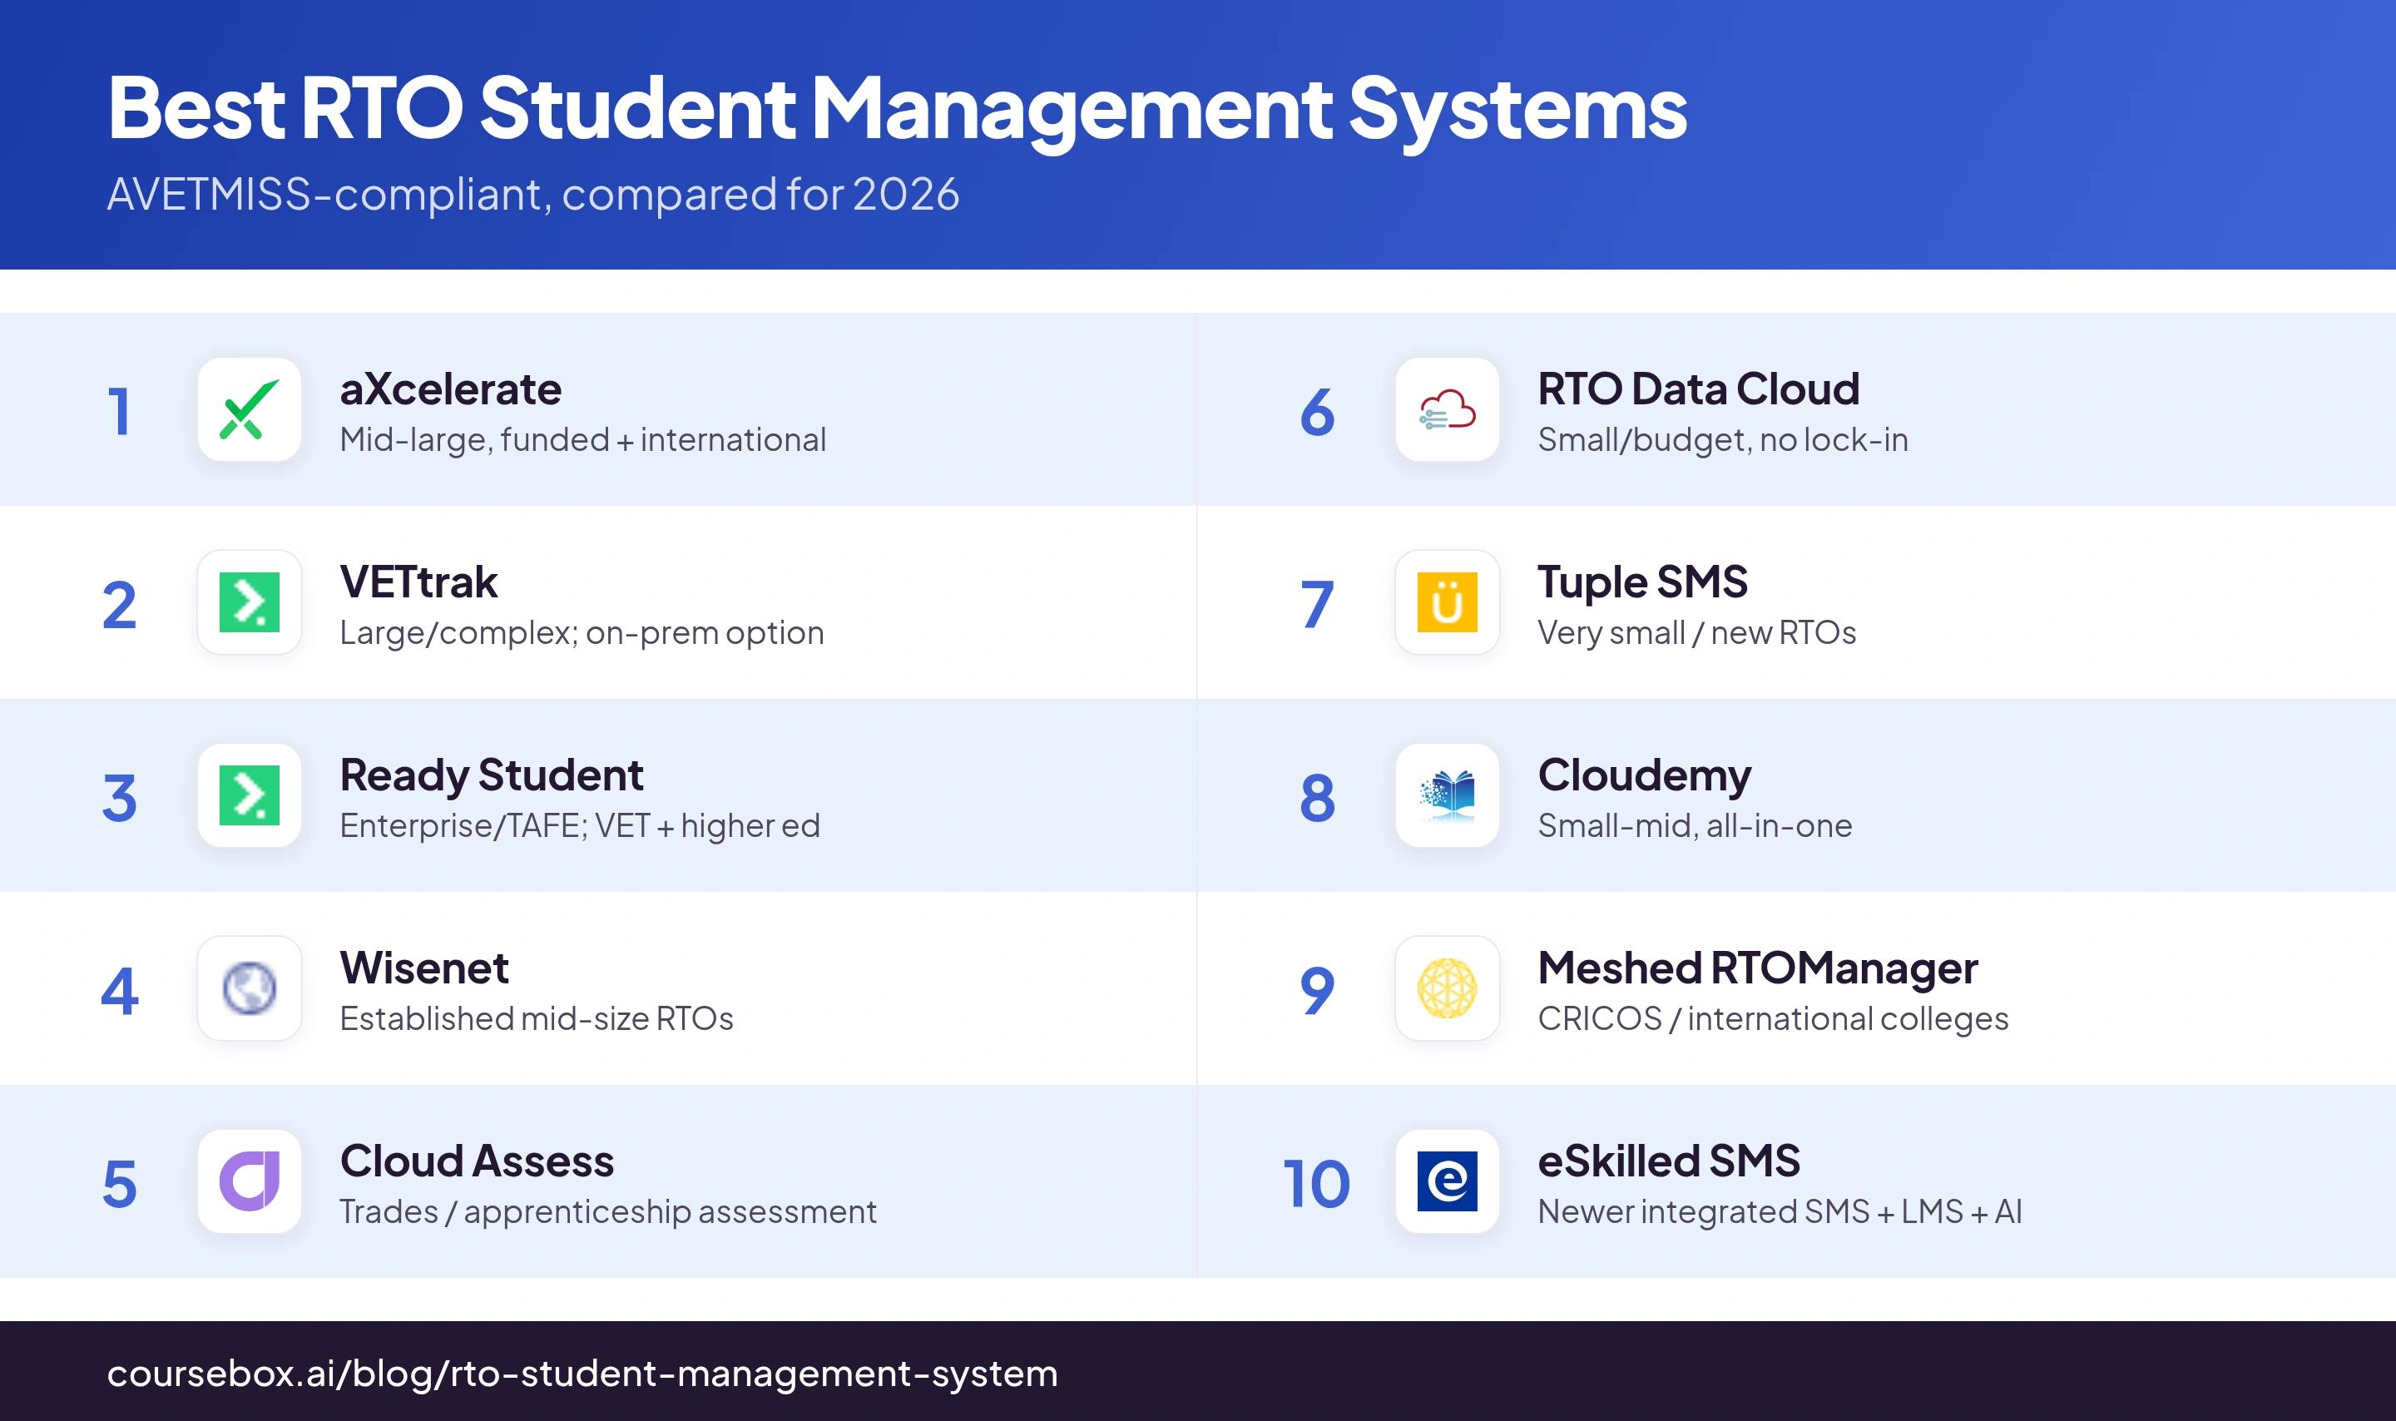Click the aXcelerate green X logo icon
The width and height of the screenshot is (2396, 1421).
pyautogui.click(x=249, y=410)
